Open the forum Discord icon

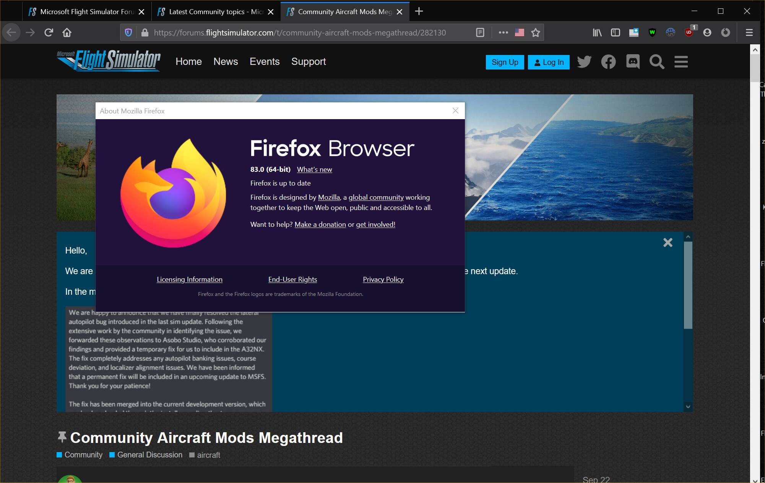(x=633, y=62)
